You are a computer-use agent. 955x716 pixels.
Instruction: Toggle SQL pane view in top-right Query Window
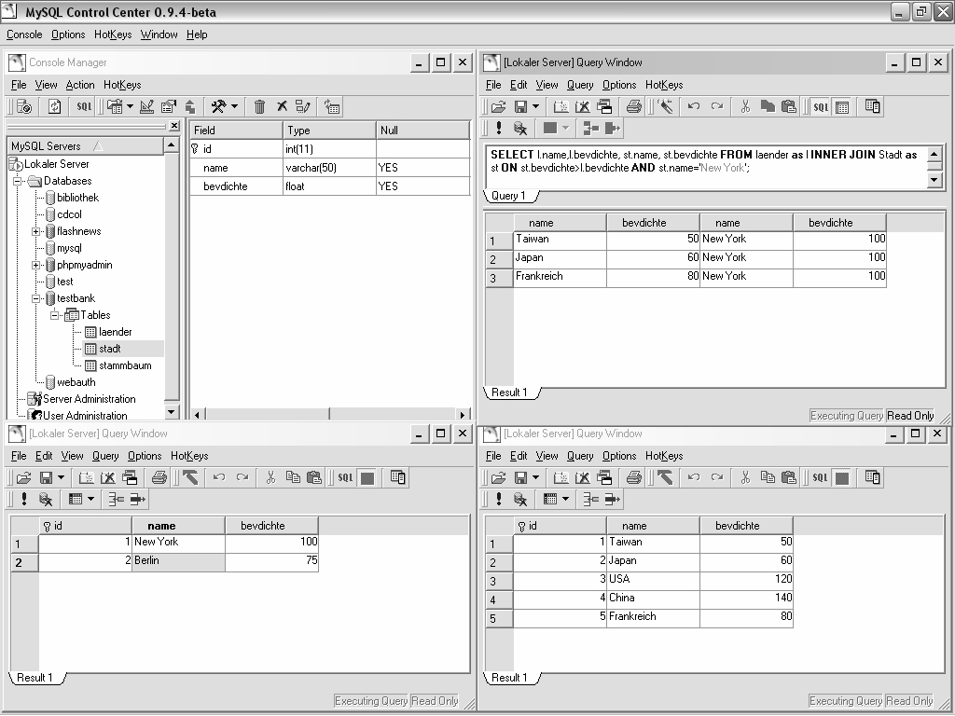tap(820, 106)
